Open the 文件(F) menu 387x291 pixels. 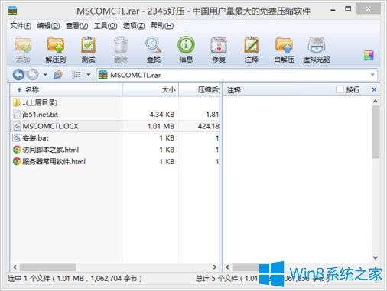[21, 26]
